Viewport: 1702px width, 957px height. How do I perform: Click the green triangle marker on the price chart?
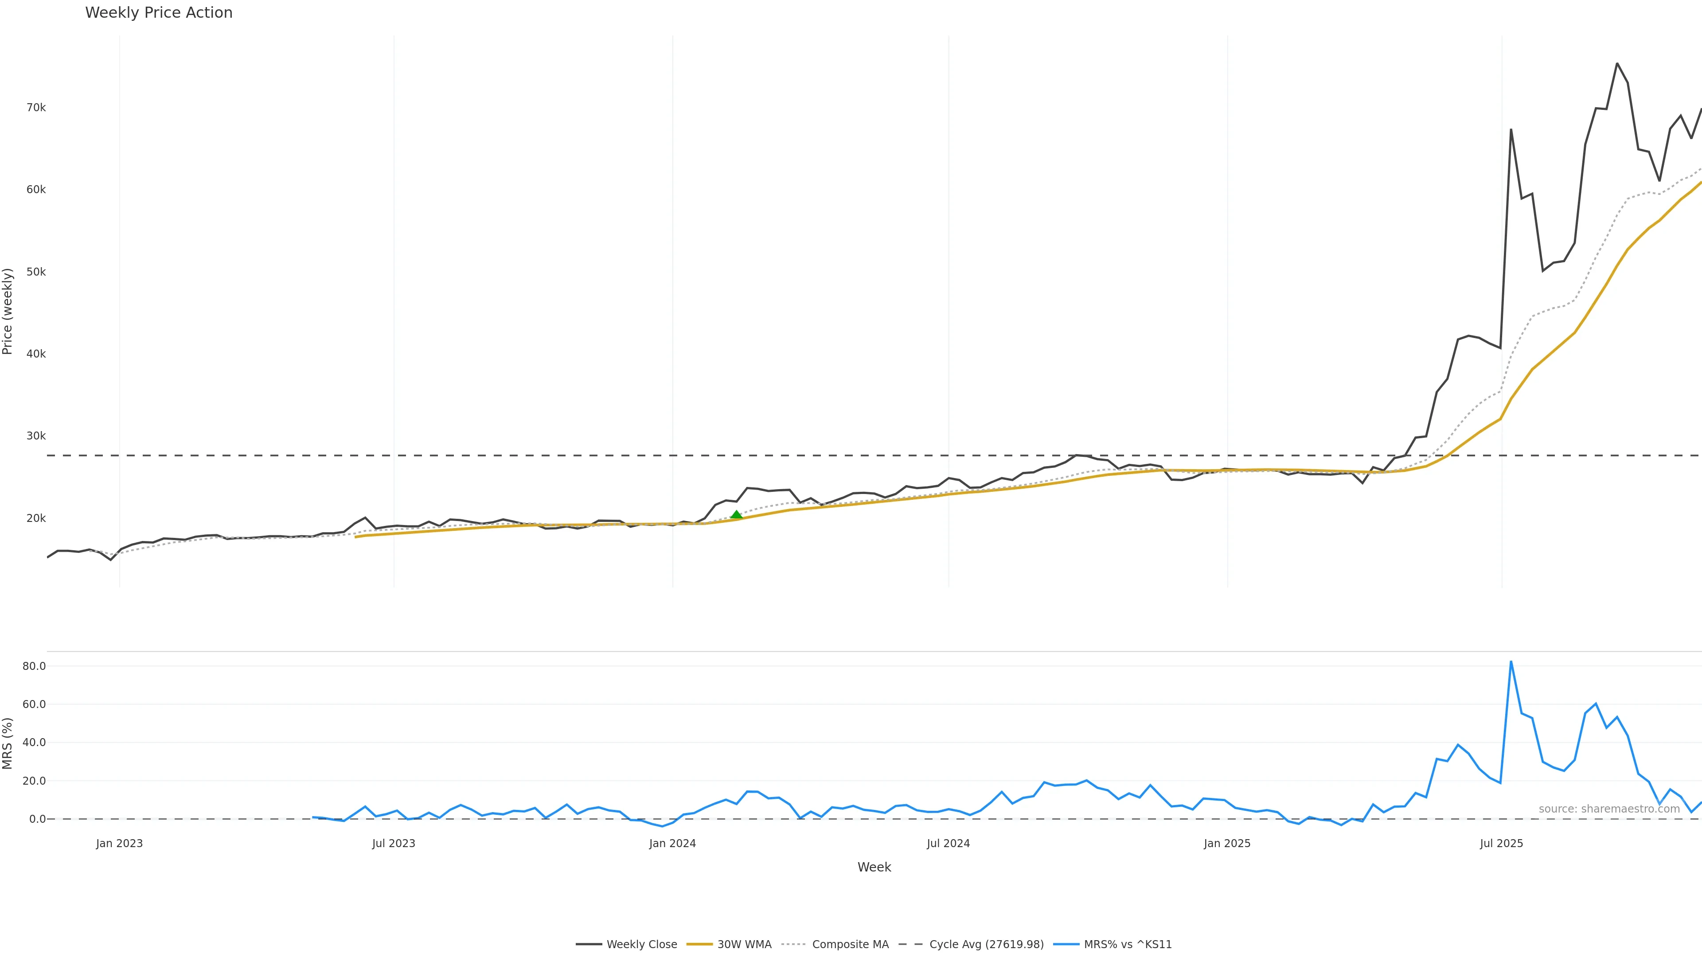[x=736, y=514]
